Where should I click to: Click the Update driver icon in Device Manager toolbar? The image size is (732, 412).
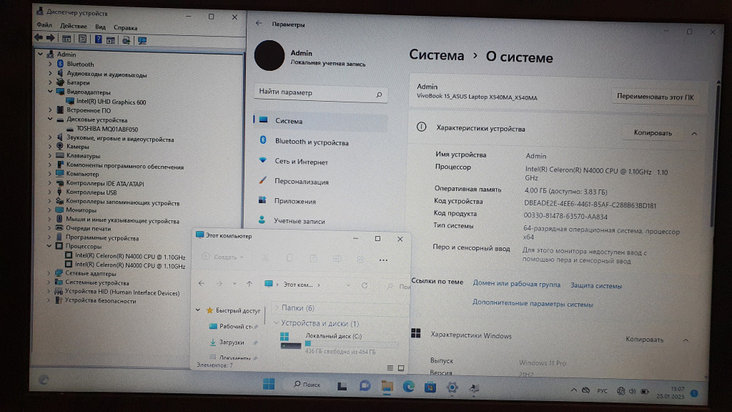coord(126,40)
